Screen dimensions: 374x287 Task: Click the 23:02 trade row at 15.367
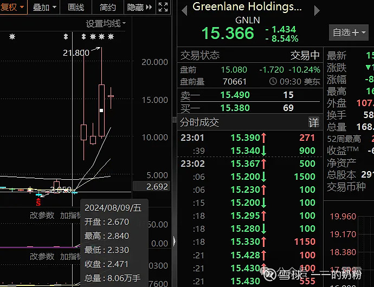pyautogui.click(x=250, y=164)
